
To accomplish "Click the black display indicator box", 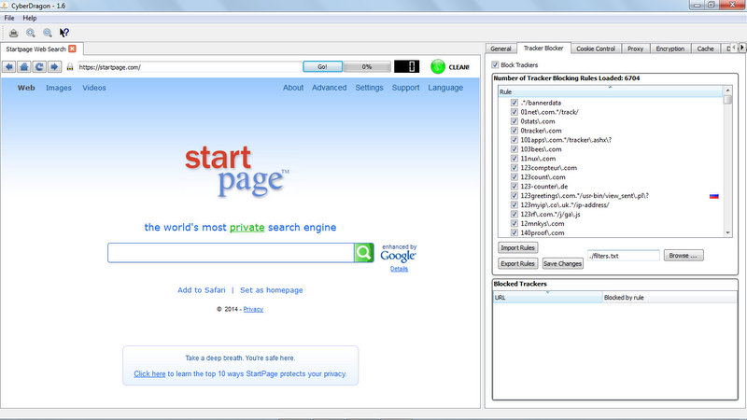I will coord(406,66).
